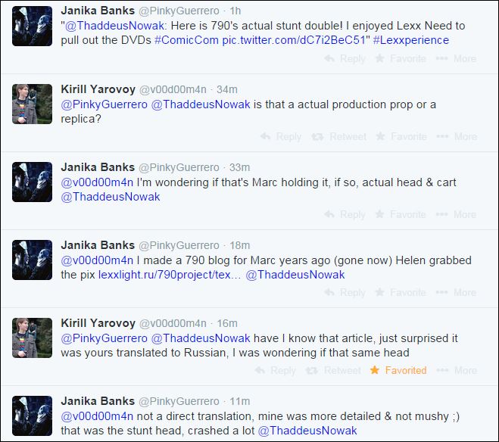Open More options on the 1h tweet

(456, 58)
